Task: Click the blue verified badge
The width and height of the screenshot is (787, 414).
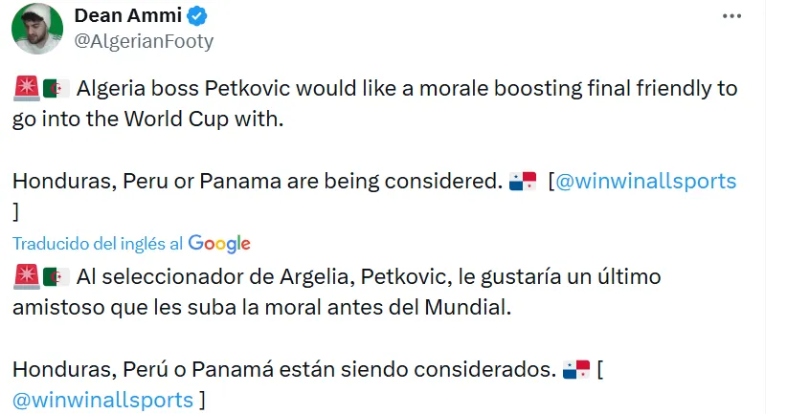Action: 197,16
